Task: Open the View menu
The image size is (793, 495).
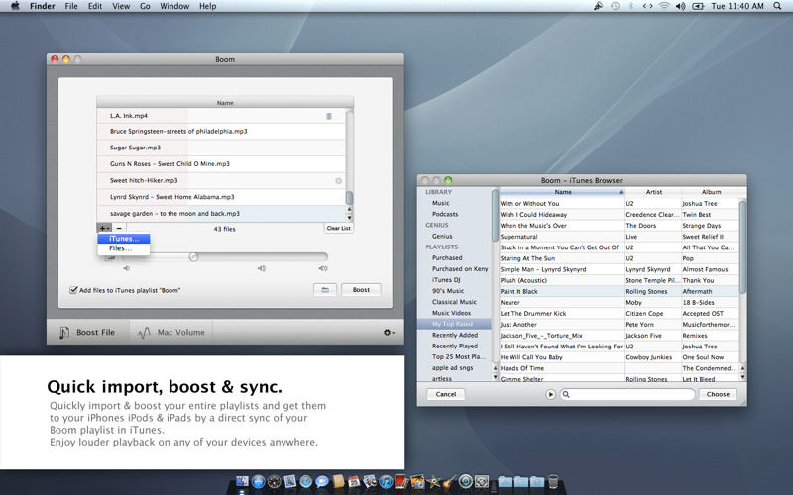Action: (x=121, y=6)
